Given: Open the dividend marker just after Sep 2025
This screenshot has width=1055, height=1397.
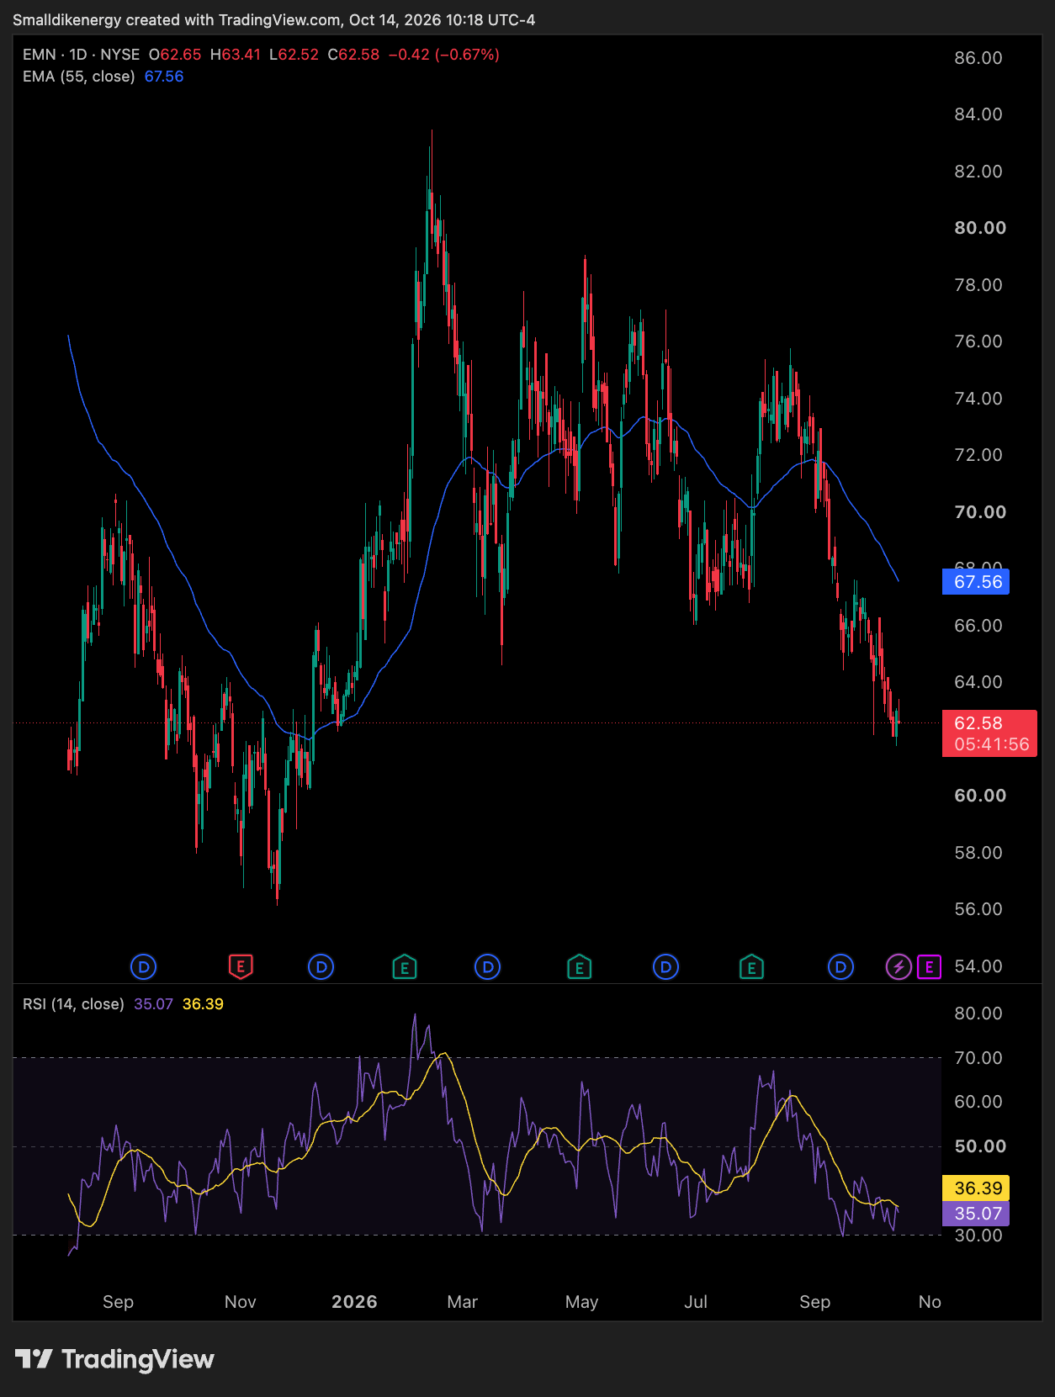Looking at the screenshot, I should [144, 967].
